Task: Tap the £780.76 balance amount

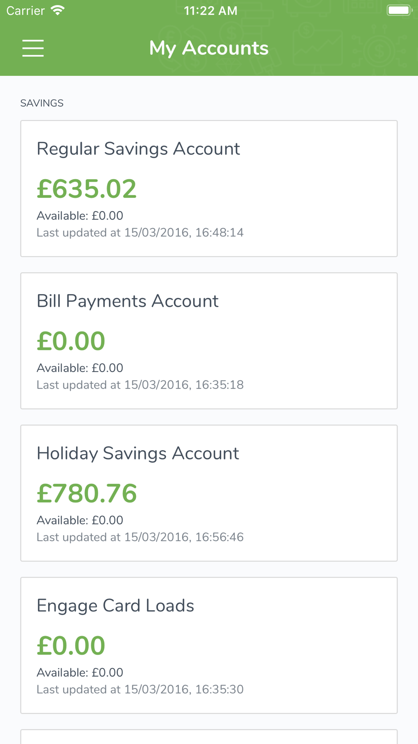Action: [87, 493]
